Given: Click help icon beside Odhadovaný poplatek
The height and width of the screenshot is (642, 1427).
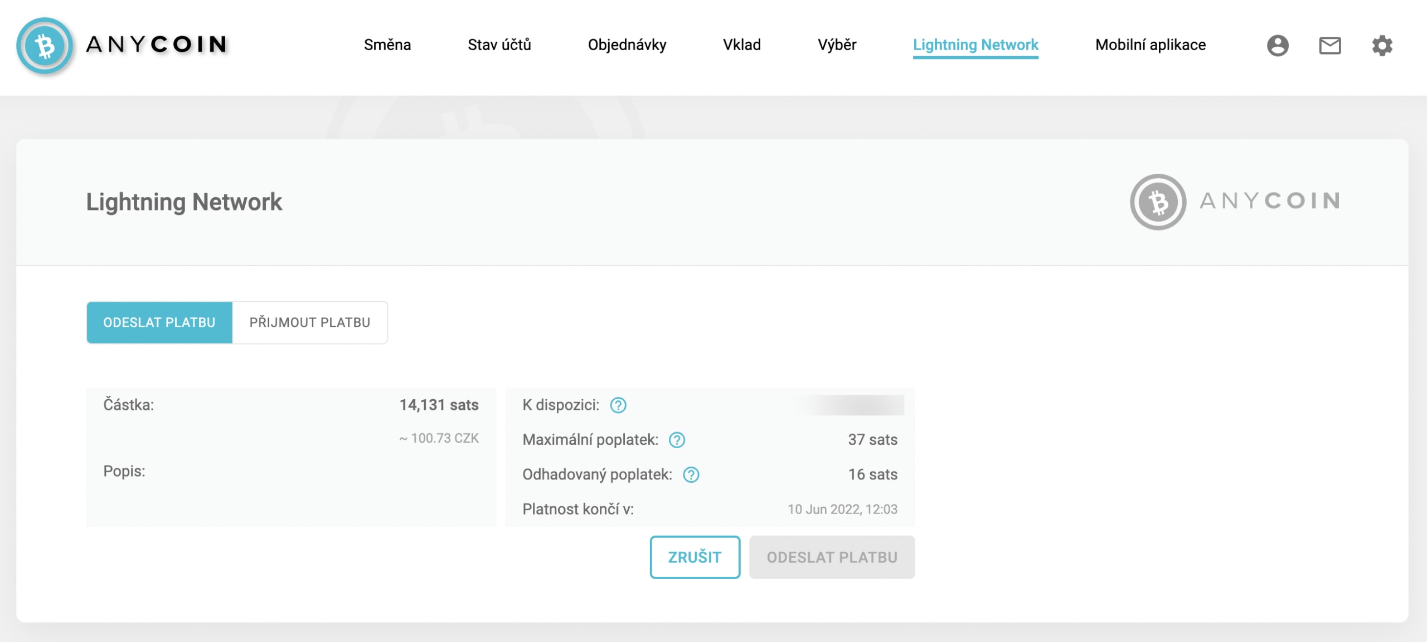Looking at the screenshot, I should pos(691,474).
